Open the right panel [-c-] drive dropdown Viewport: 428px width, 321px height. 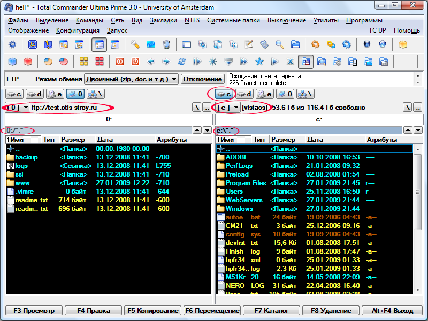coord(228,108)
